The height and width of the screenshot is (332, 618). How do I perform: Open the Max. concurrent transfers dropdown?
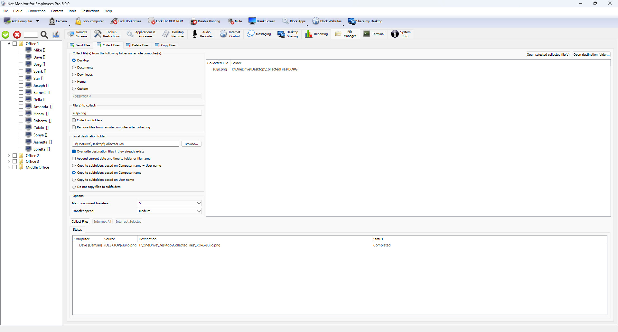pos(170,203)
